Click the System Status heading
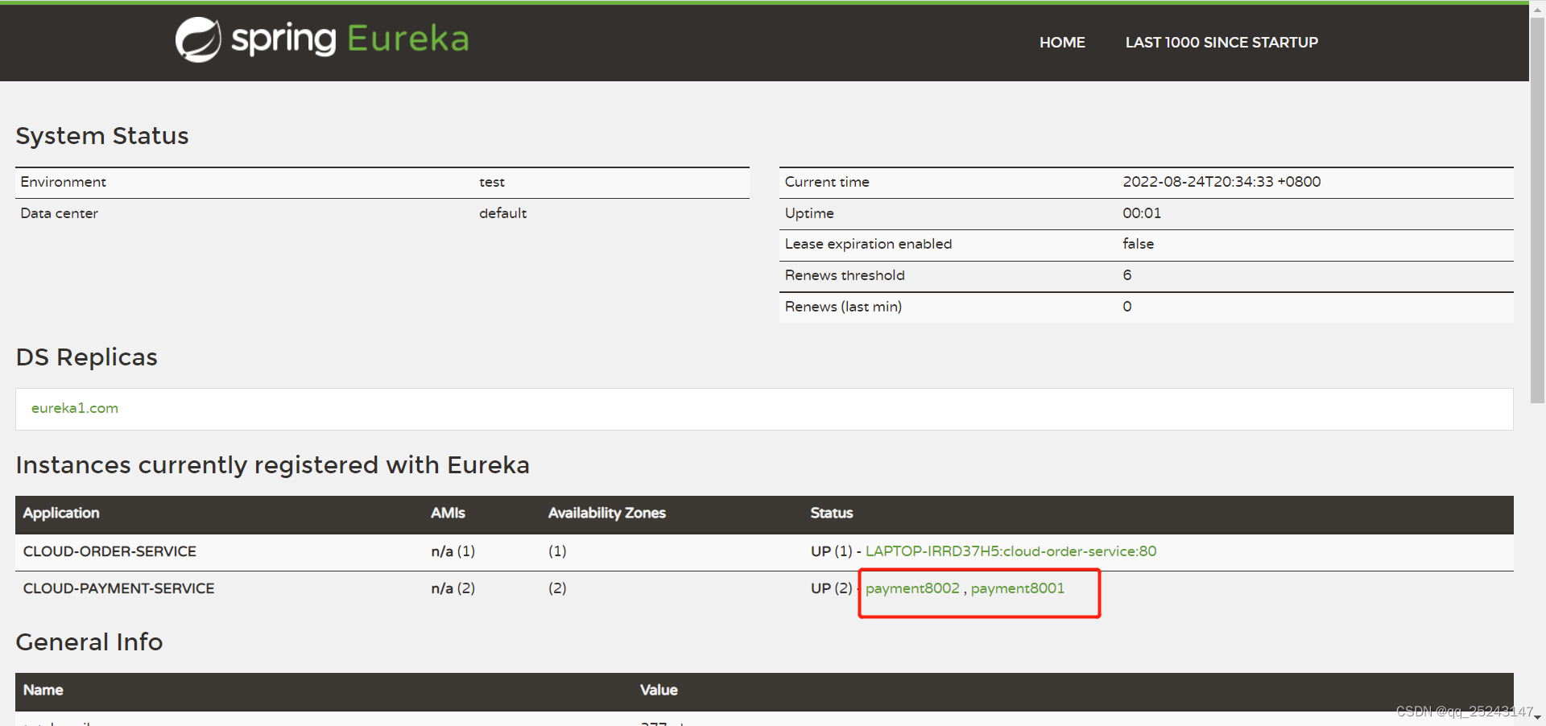Viewport: 1546px width, 726px height. tap(102, 136)
